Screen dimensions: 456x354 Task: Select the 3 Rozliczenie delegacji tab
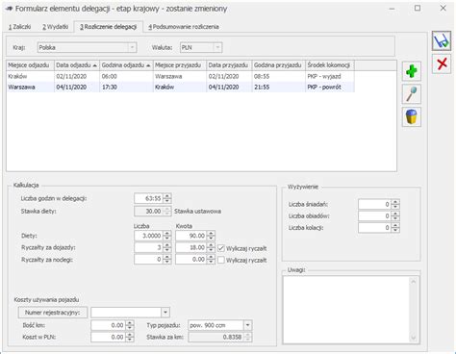tap(109, 27)
